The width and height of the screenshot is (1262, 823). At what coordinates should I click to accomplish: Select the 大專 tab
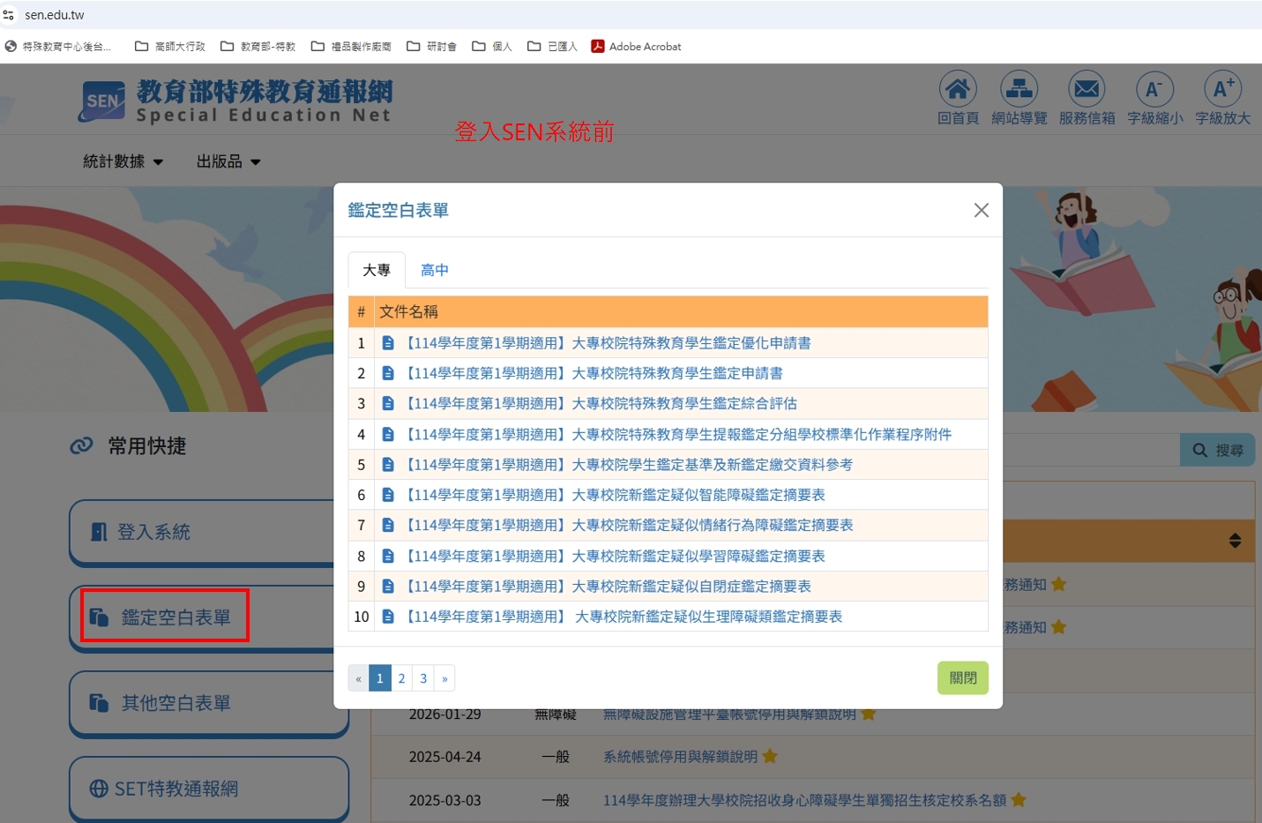[377, 270]
